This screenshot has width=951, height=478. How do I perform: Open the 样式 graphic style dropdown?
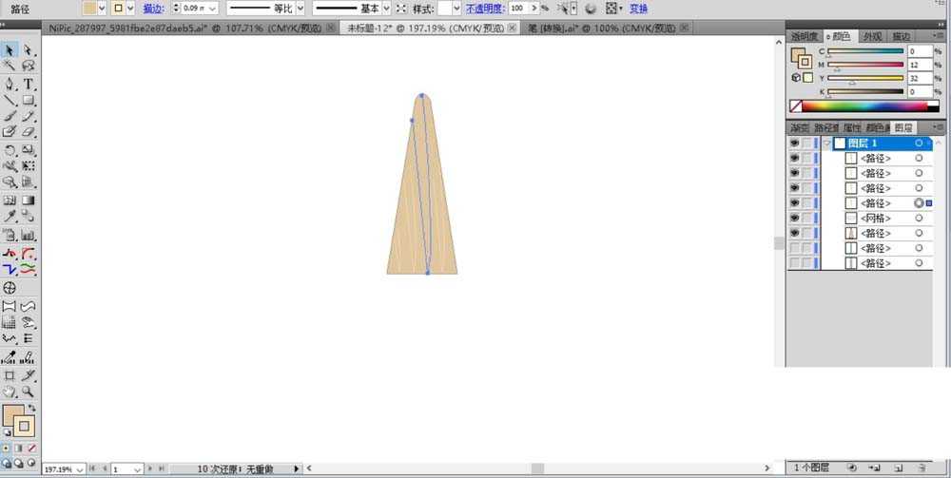(x=457, y=9)
